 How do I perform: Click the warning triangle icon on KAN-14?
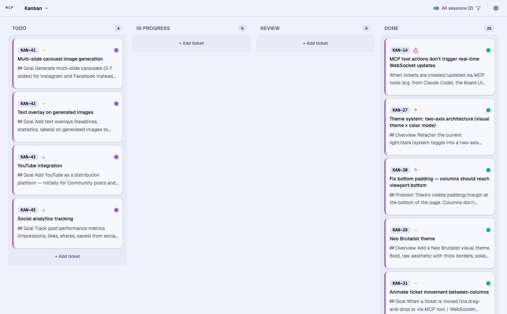416,50
